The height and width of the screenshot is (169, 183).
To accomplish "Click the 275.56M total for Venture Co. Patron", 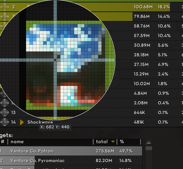I will (x=105, y=151).
